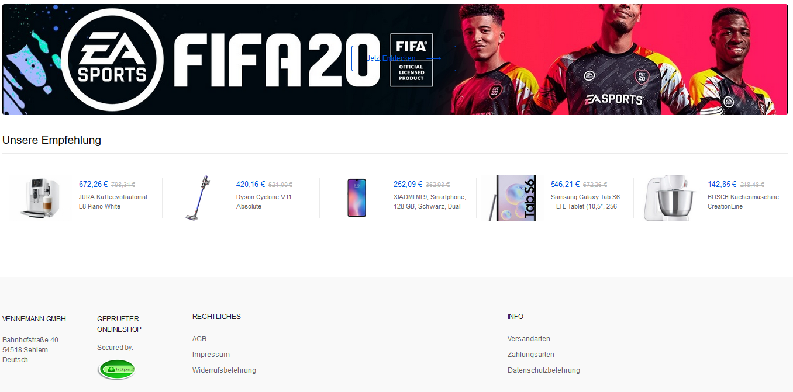
Task: Click the green https secured badge icon
Action: 116,370
